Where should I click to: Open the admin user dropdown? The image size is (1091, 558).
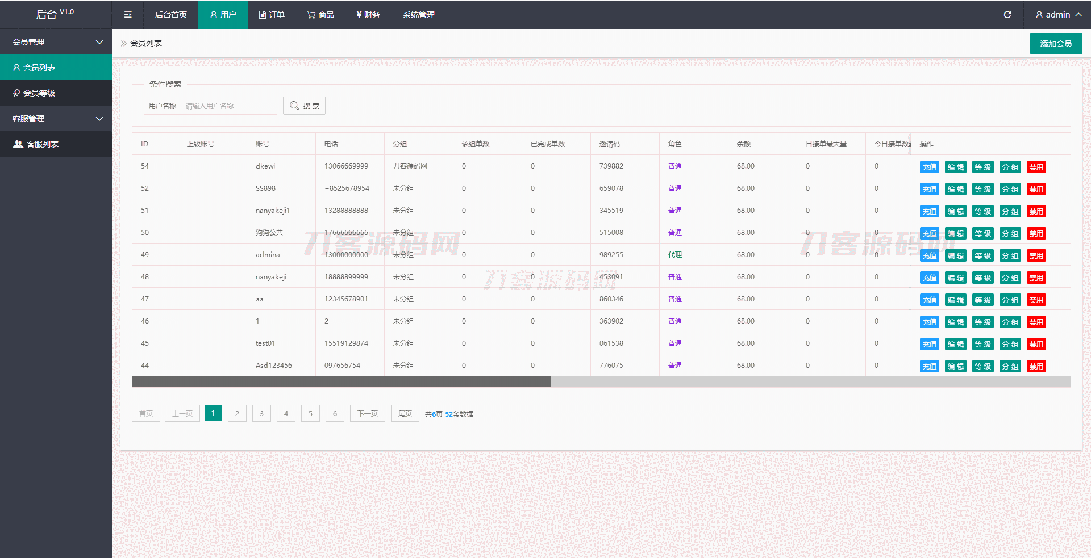(x=1058, y=15)
